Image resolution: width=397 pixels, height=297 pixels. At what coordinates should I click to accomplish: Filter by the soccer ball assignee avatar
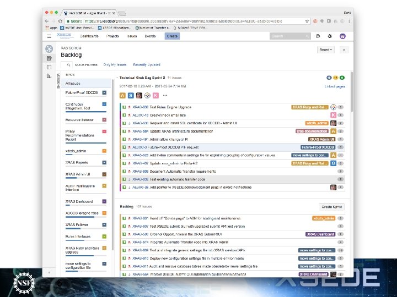click(x=147, y=96)
